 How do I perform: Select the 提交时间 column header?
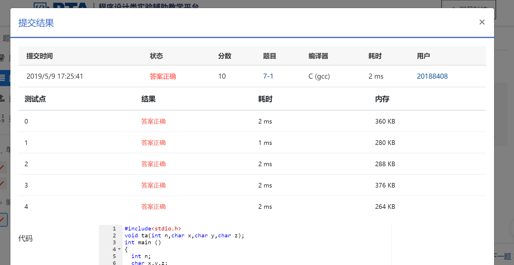click(x=40, y=56)
